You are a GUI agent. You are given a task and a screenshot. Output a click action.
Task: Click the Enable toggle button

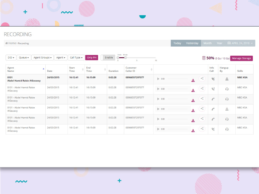pyautogui.click(x=108, y=57)
